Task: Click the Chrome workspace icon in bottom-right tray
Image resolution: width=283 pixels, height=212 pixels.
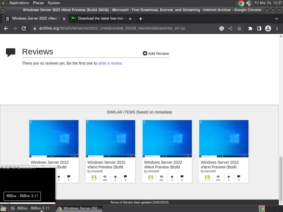Action: [x=262, y=209]
